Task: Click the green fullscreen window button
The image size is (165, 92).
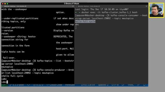Action: click(x=7, y=4)
